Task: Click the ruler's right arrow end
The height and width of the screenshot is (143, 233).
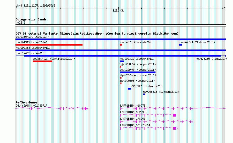Action: click(225, 8)
